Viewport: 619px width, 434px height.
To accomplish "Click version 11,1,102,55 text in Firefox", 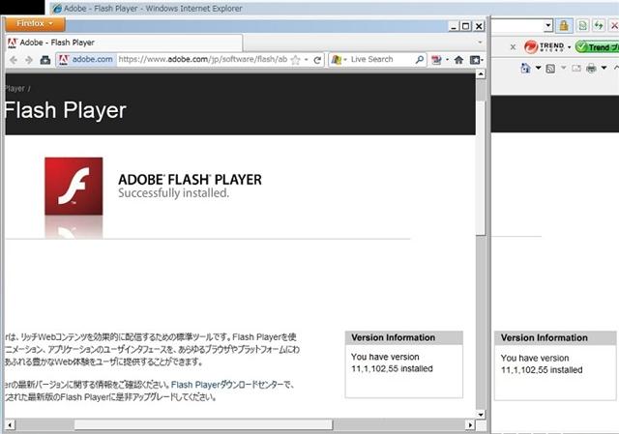I will (392, 369).
